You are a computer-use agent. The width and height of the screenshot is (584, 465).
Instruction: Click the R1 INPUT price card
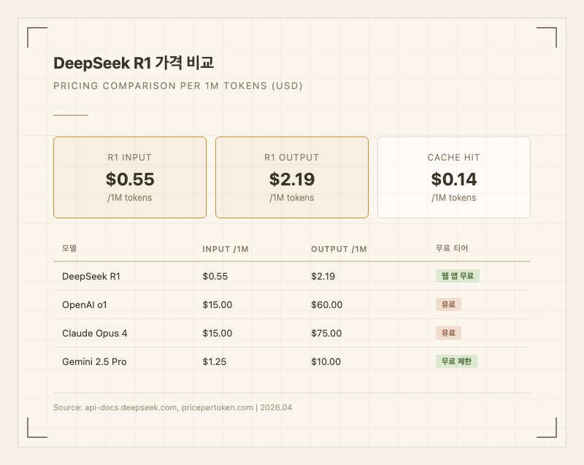130,177
